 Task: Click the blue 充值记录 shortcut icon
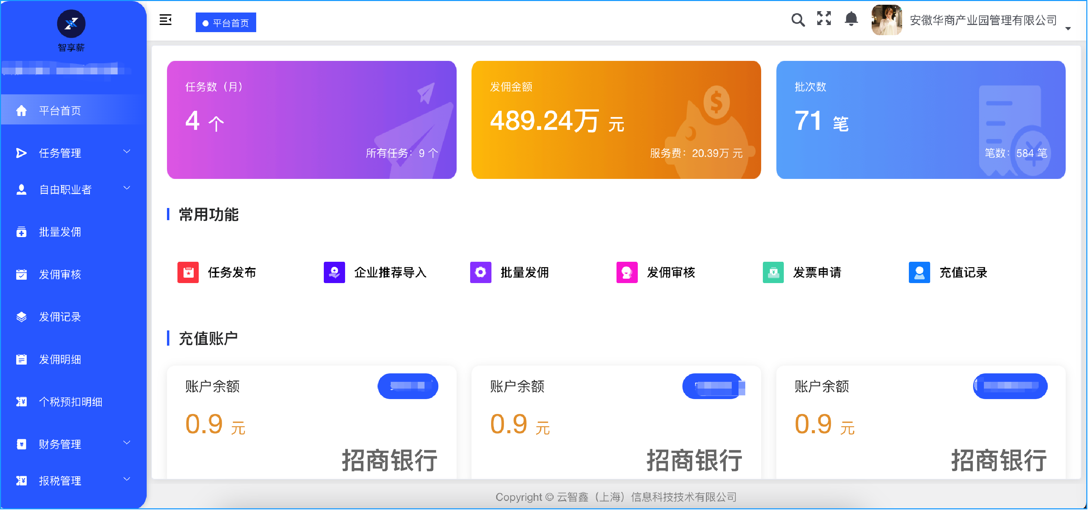pyautogui.click(x=919, y=273)
